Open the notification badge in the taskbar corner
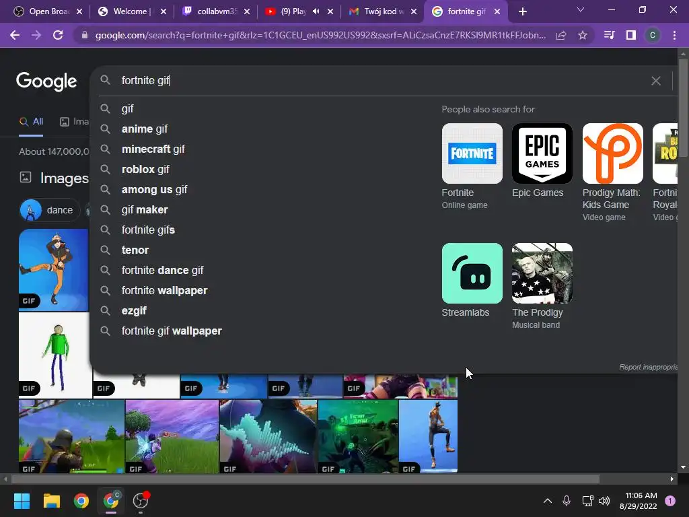Screen dimensions: 689x517 670,501
